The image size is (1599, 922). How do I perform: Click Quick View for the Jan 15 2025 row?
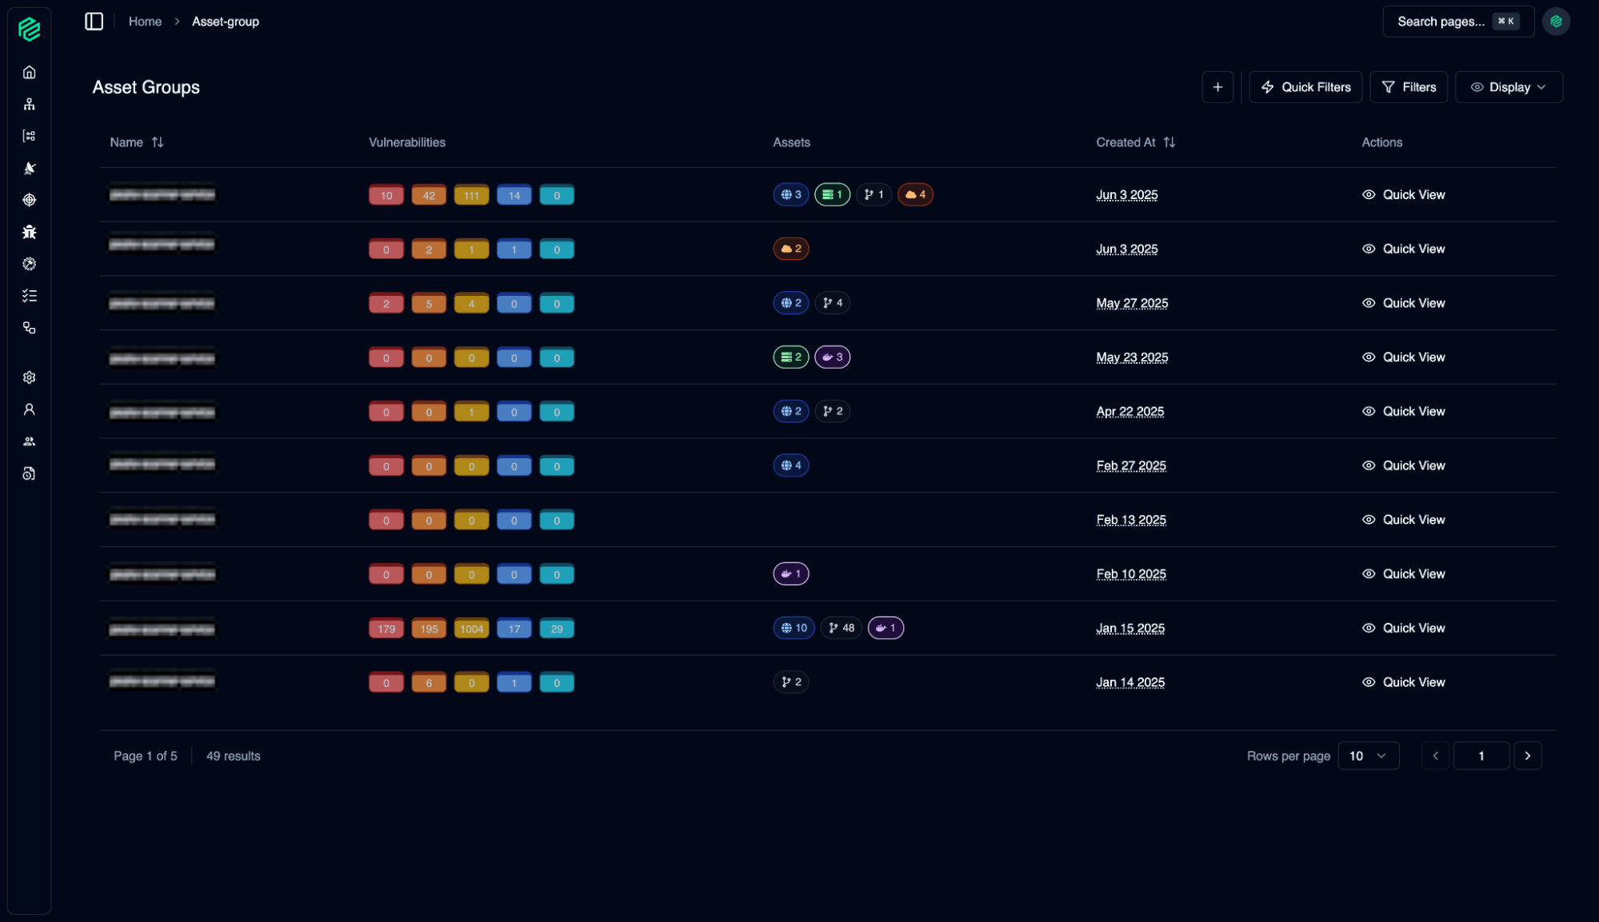click(x=1403, y=628)
